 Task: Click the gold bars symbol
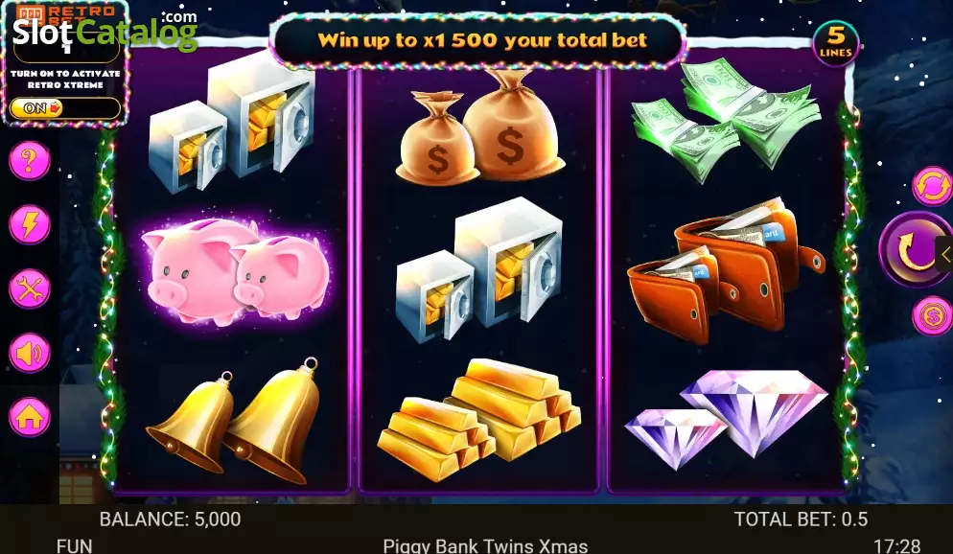coord(479,419)
